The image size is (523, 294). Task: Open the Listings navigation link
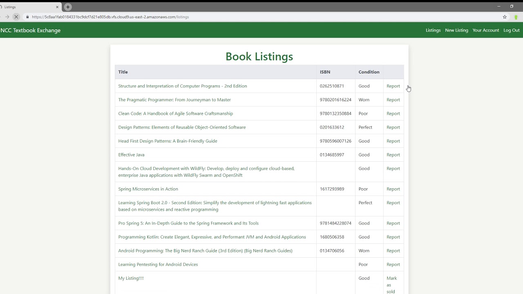click(x=433, y=30)
